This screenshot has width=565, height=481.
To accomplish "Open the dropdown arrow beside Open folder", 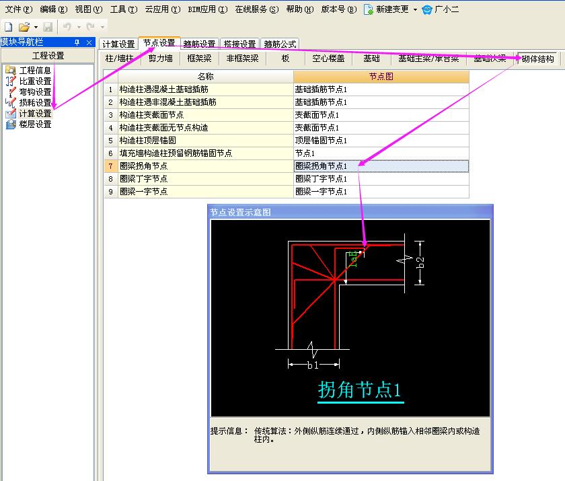I will point(36,27).
